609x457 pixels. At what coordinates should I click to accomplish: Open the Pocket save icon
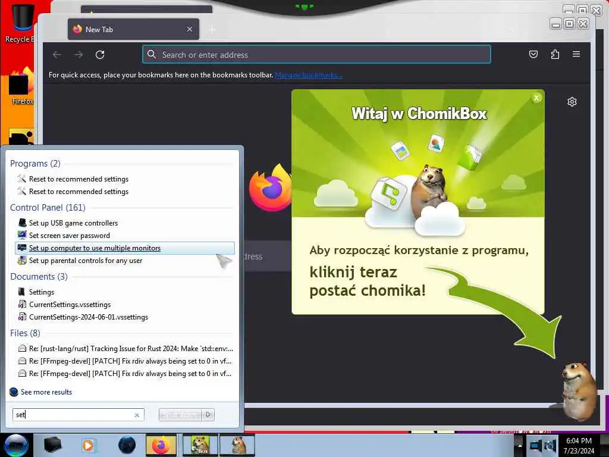(x=533, y=54)
